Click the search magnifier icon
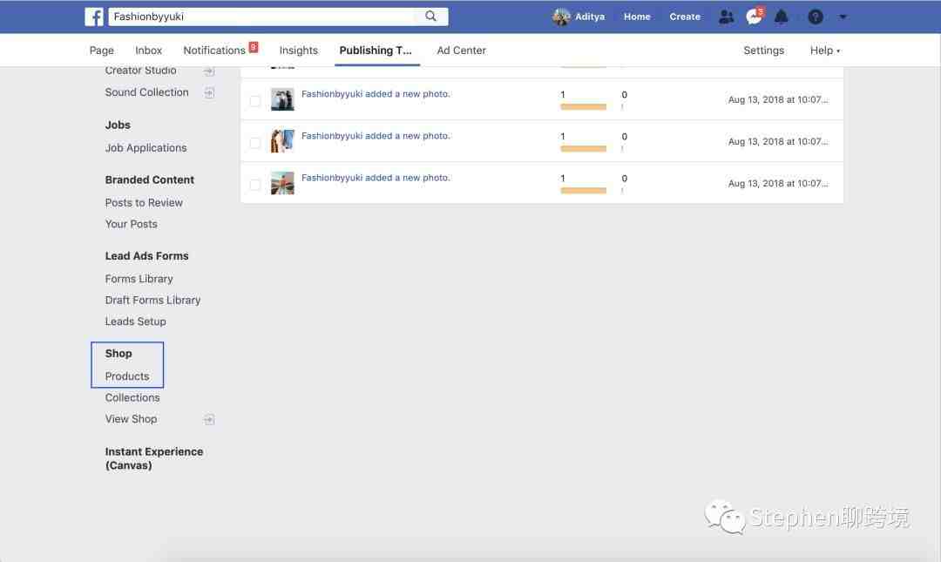 tap(431, 17)
